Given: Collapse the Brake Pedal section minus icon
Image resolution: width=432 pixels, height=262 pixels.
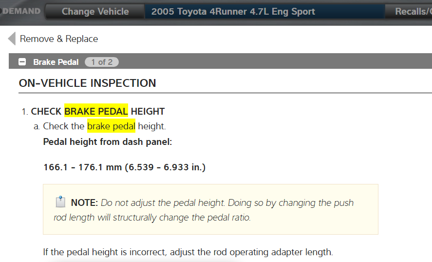Looking at the screenshot, I should click(22, 62).
